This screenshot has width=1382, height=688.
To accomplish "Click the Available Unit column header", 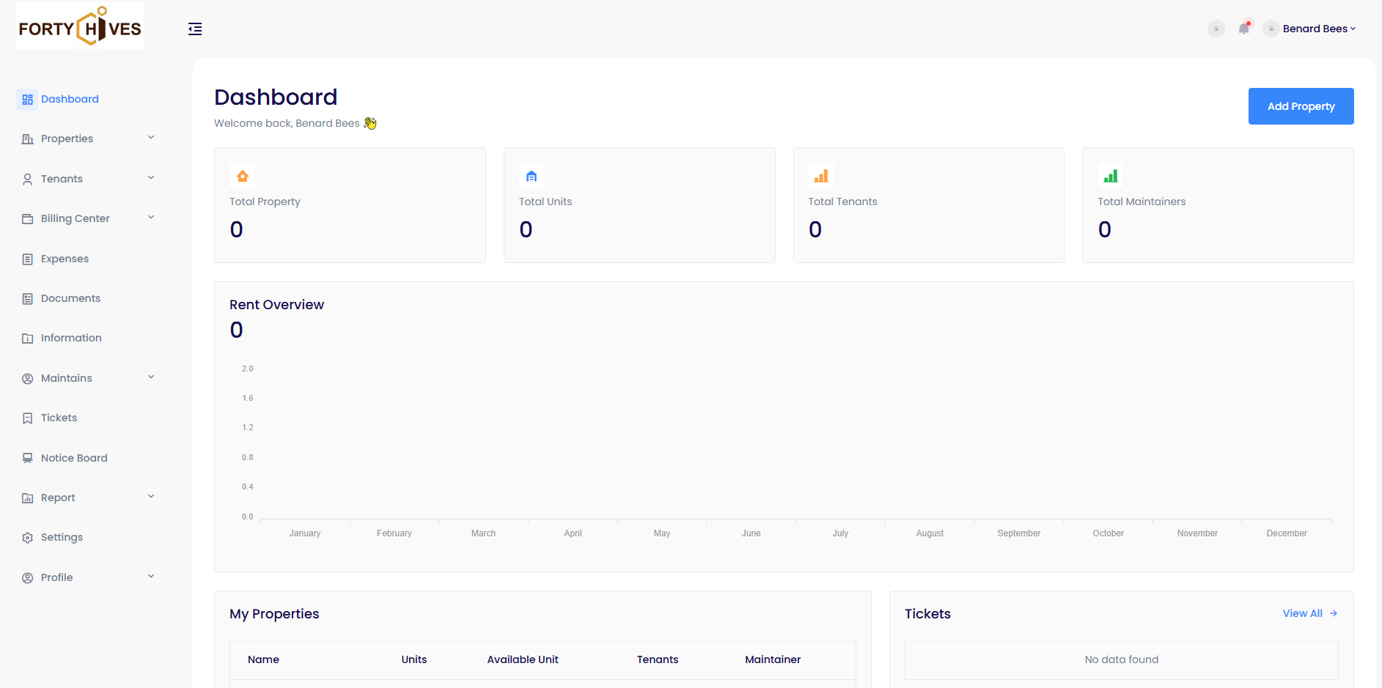I will pyautogui.click(x=523, y=659).
